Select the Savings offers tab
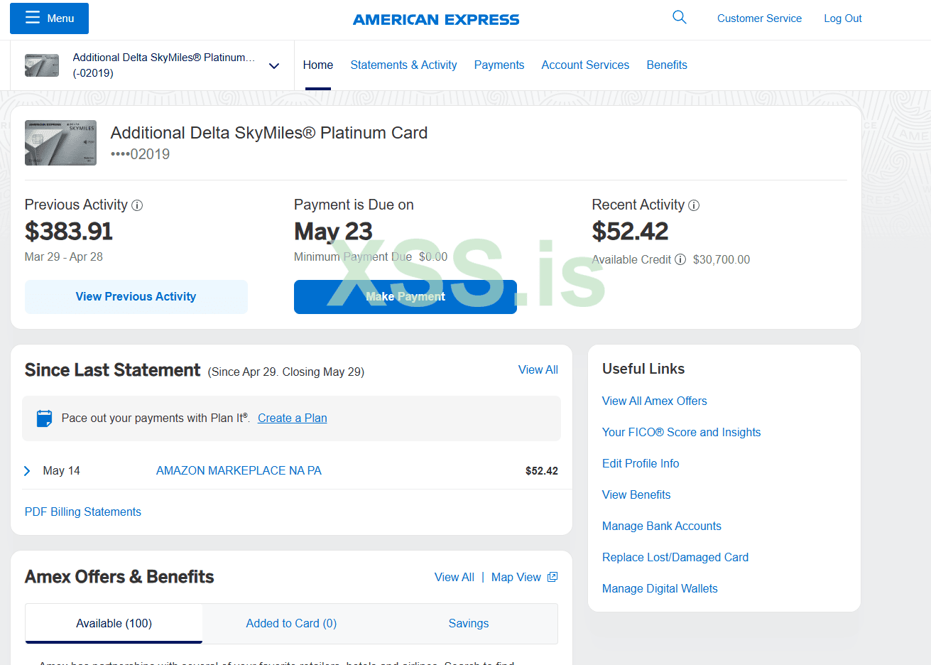The image size is (931, 665). click(x=468, y=623)
